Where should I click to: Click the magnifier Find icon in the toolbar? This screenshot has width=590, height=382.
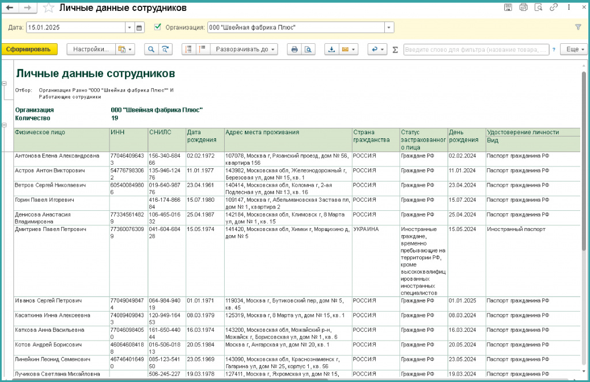click(152, 50)
